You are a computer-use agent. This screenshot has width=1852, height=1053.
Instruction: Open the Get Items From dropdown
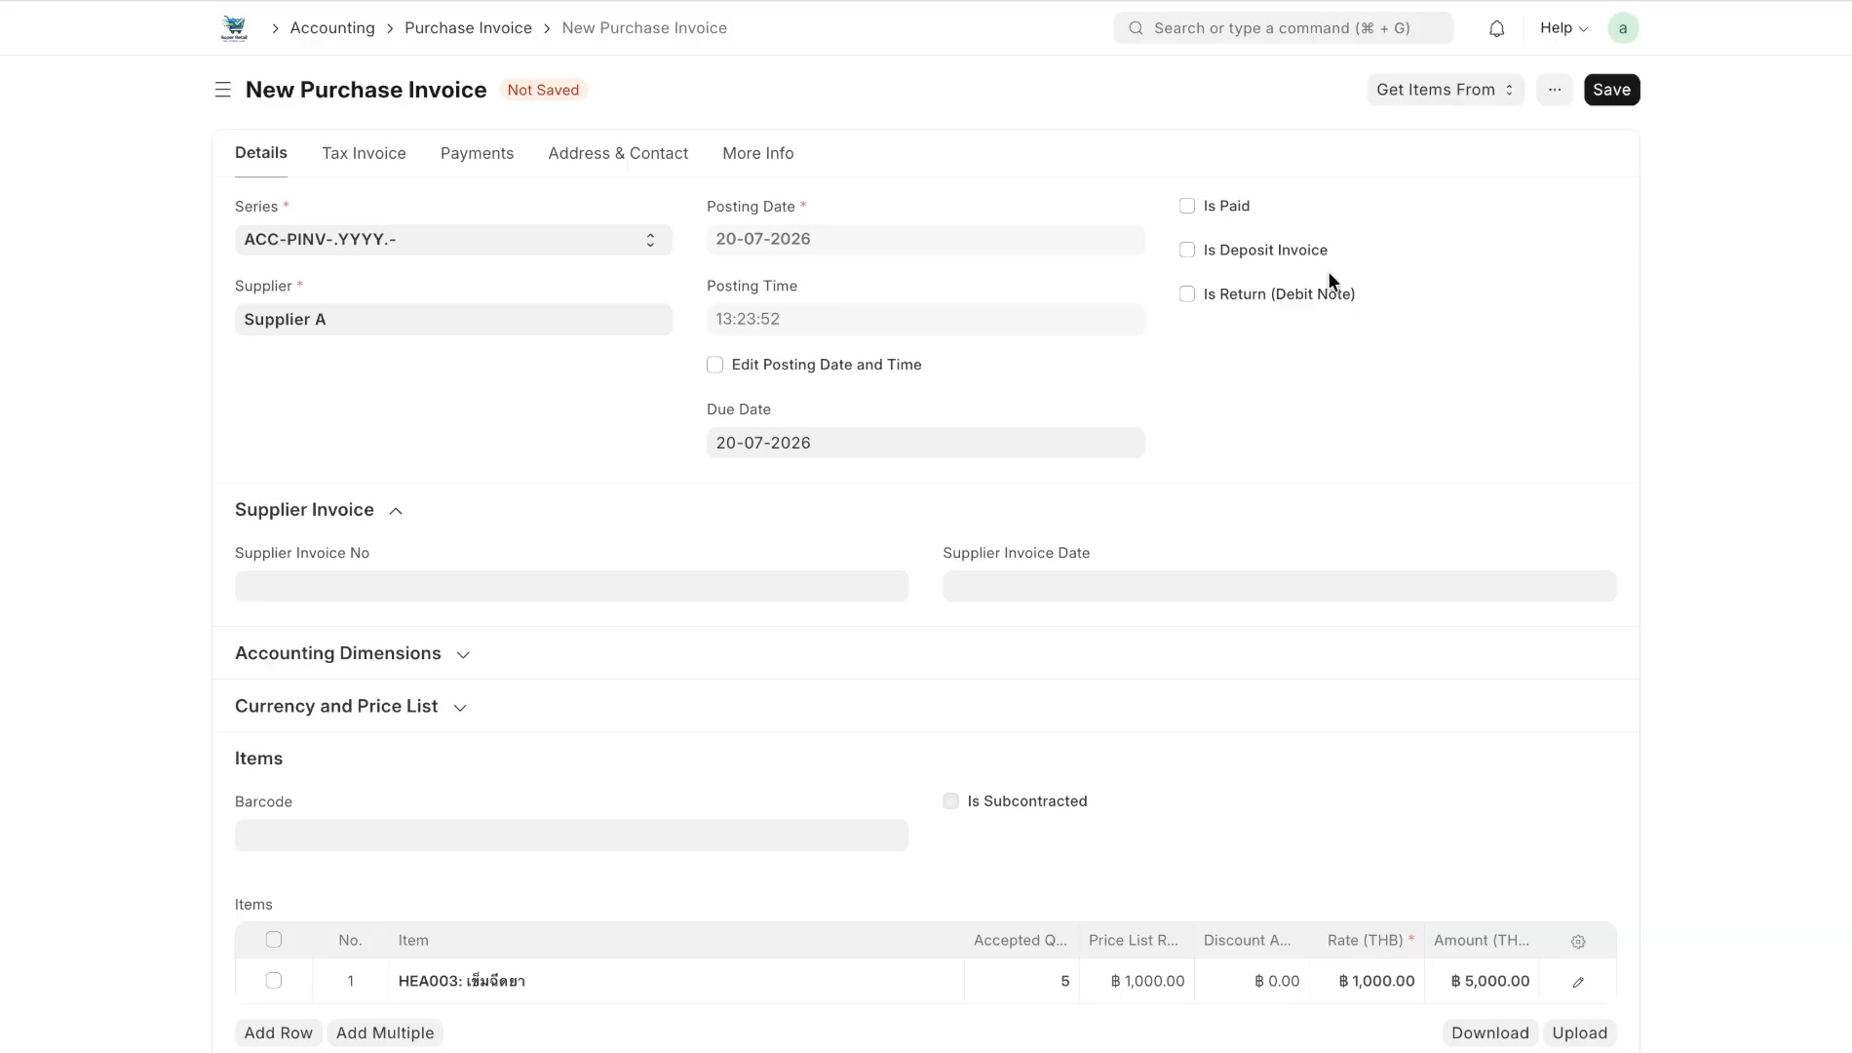click(1445, 90)
